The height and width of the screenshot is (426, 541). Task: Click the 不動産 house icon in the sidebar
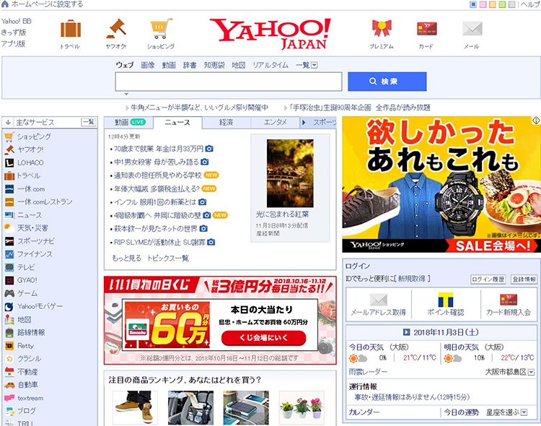pyautogui.click(x=9, y=372)
